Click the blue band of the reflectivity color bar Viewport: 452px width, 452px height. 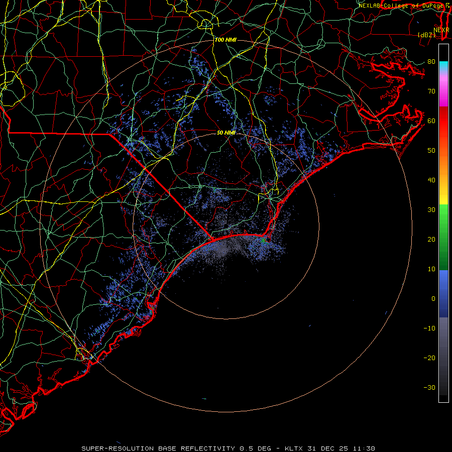tap(443, 294)
